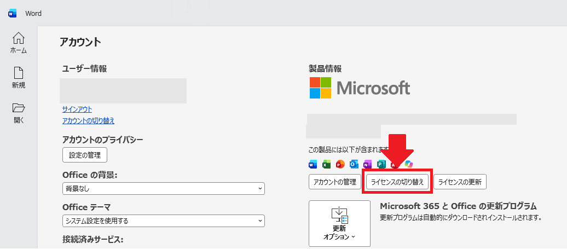Image resolution: width=567 pixels, height=249 pixels.
Task: Open the 開く (Open) folder page
Action: 19,113
